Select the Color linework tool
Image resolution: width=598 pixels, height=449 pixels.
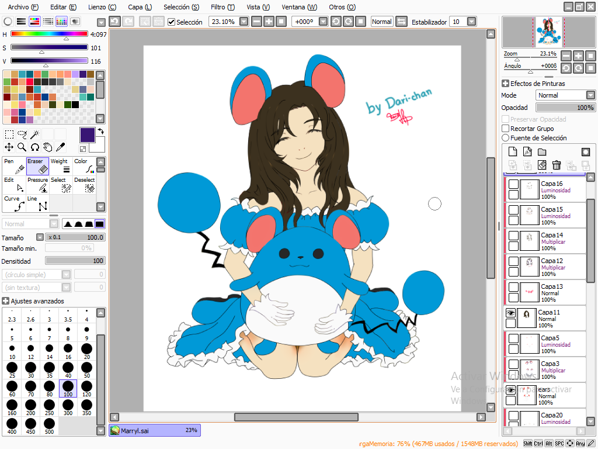point(84,166)
